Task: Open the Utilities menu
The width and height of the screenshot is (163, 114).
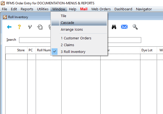Action: click(43, 9)
